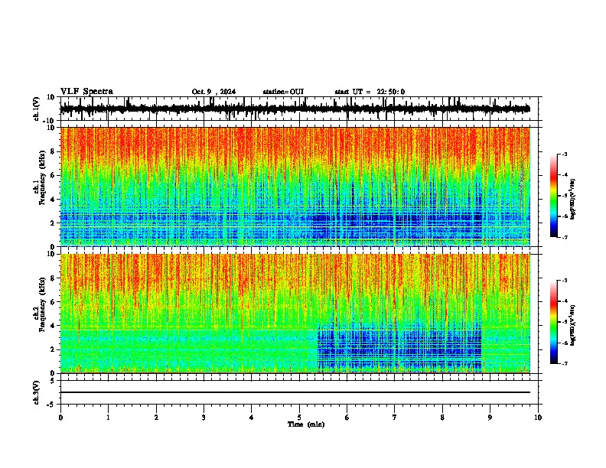Click the ch.1 (V) waveform trace panel
This screenshot has width=606, height=468.
pos(299,109)
